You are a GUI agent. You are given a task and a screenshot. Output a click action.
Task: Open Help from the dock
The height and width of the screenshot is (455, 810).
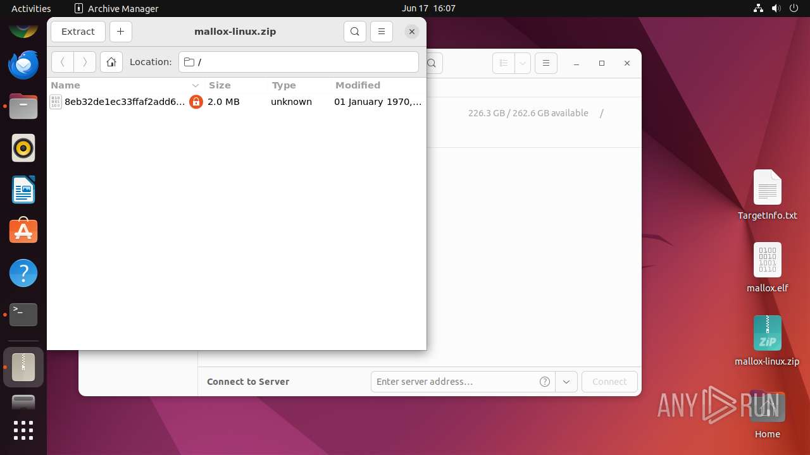23,274
